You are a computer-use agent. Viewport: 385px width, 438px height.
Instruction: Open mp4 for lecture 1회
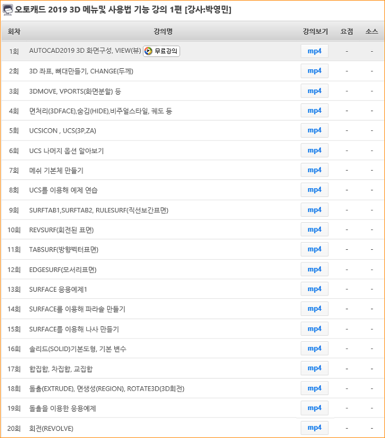[315, 51]
